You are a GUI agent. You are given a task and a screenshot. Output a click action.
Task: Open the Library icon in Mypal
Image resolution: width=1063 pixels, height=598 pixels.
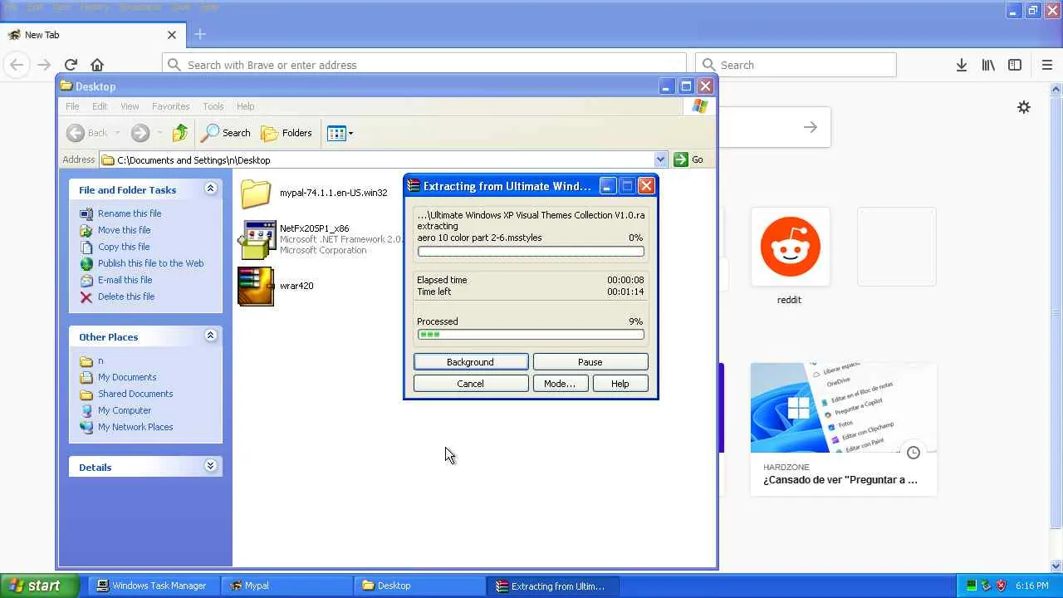[x=988, y=65]
